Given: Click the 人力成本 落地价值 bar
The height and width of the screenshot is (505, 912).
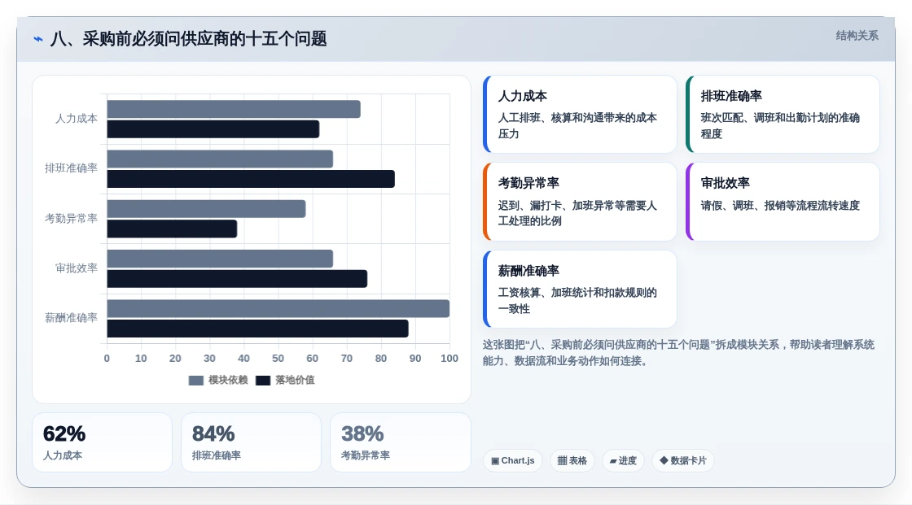Looking at the screenshot, I should click(213, 129).
